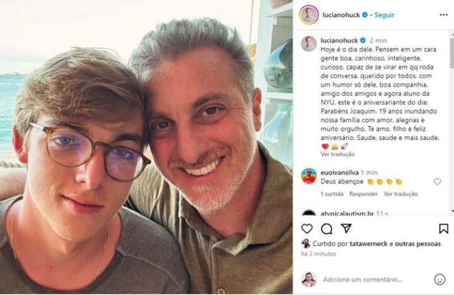The width and height of the screenshot is (454, 295).
Task: Open comments using the speech bubble icon
Action: (x=327, y=229)
